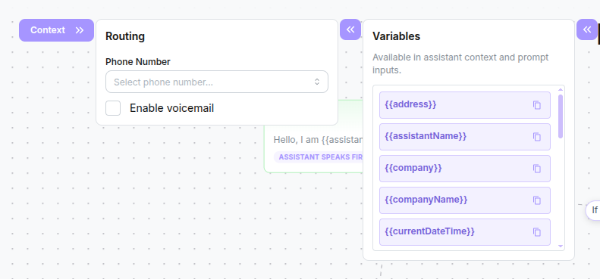Enable voicemail checkbox

(x=113, y=108)
